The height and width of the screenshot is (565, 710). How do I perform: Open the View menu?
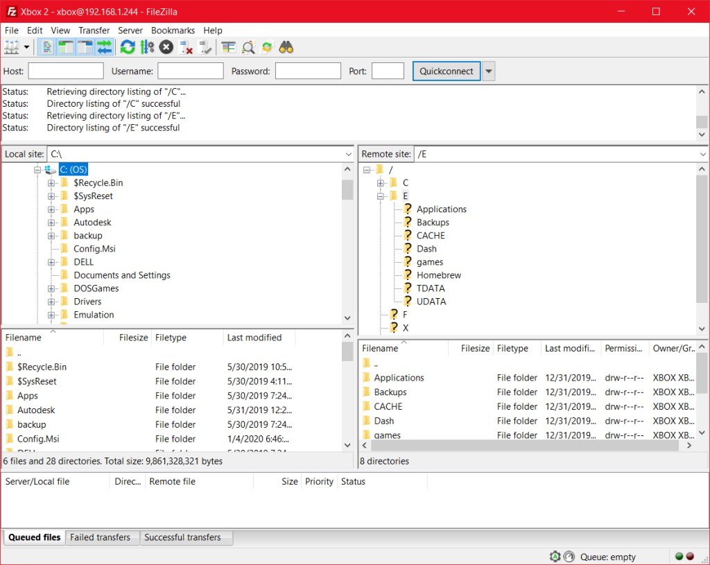tap(60, 31)
